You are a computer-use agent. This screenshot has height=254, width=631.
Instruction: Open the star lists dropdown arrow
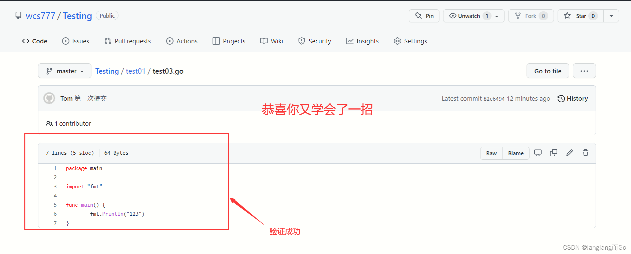[611, 16]
